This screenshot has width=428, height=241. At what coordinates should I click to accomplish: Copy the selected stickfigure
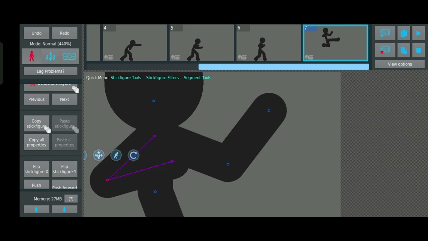coord(36,124)
